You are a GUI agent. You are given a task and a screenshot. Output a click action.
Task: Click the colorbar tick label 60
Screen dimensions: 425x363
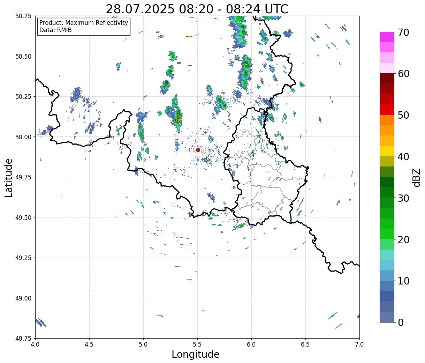tap(403, 74)
